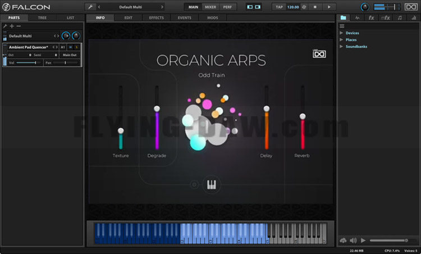Open the fx browser tab
Screen dimensions: 421x254
tap(372, 18)
